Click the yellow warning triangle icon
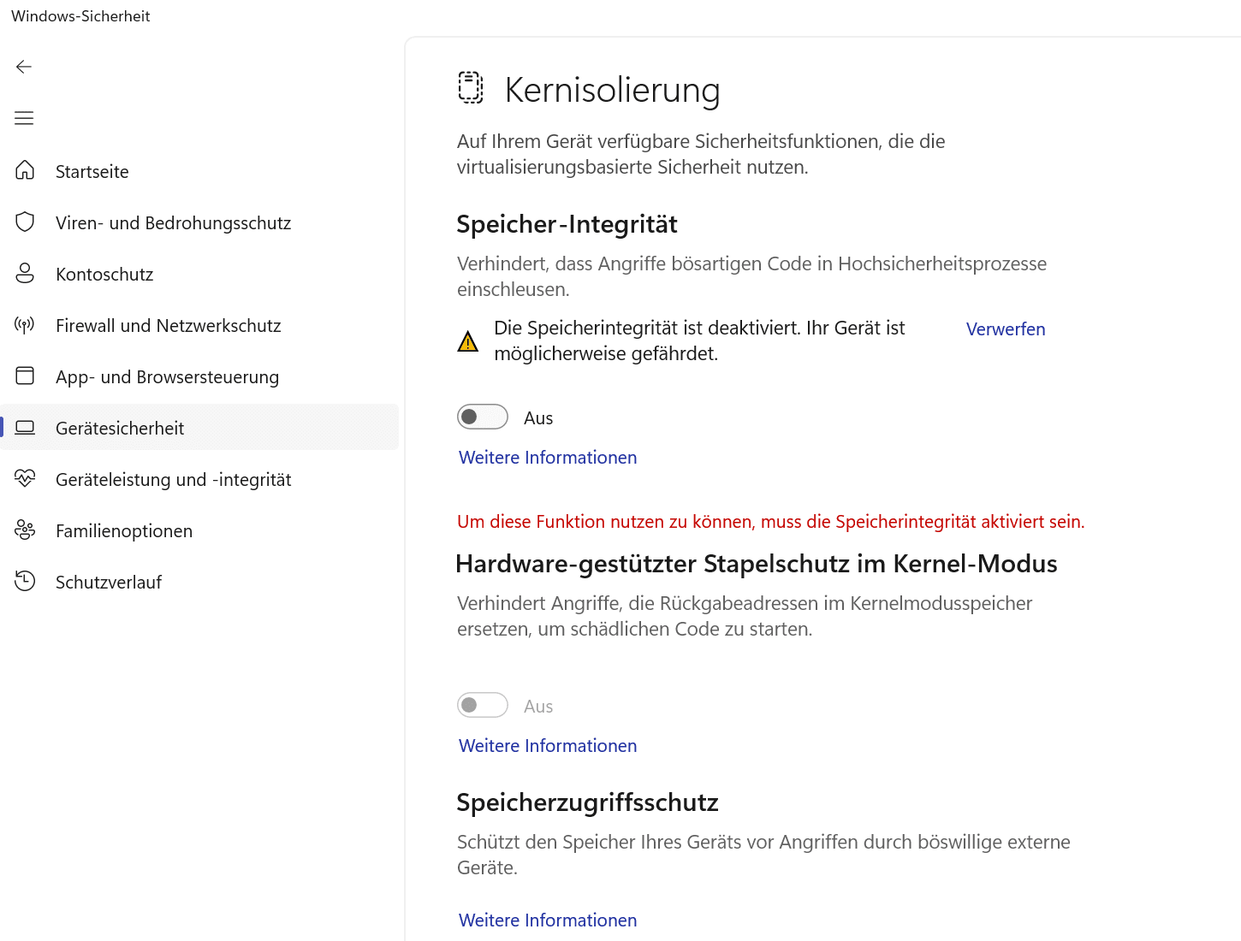1241x941 pixels. tap(468, 342)
